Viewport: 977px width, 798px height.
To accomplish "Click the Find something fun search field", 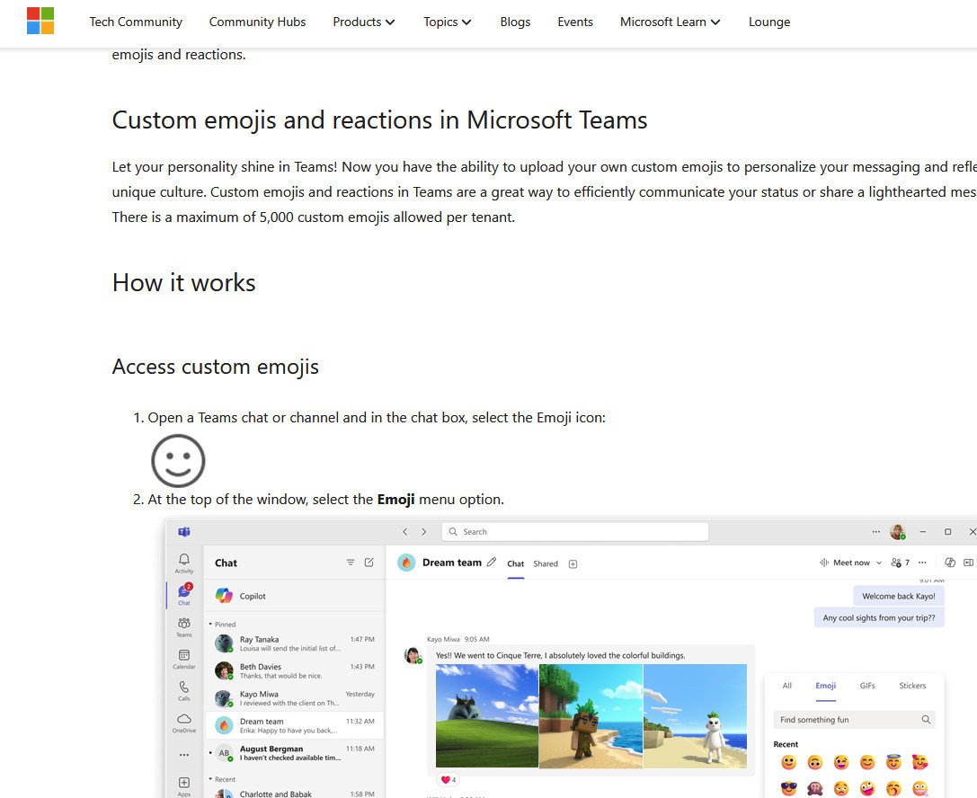I will pos(845,720).
